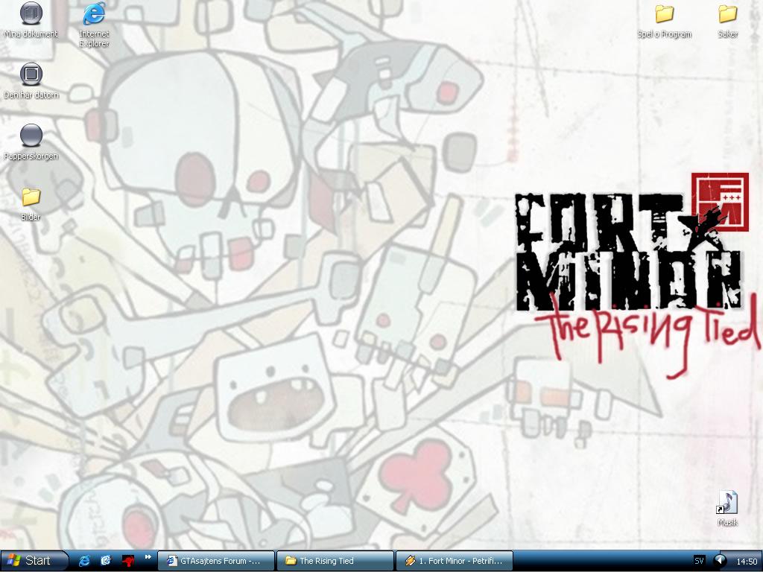Switch to The Rising Tied folder window
Image resolution: width=763 pixels, height=572 pixels.
tap(335, 561)
